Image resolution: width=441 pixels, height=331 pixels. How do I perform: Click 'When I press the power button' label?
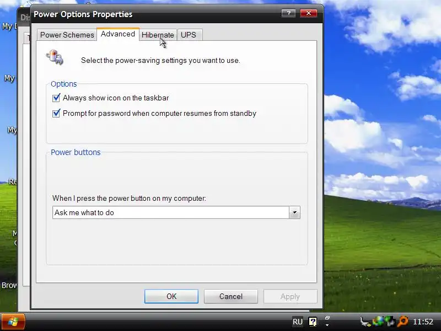click(x=129, y=199)
